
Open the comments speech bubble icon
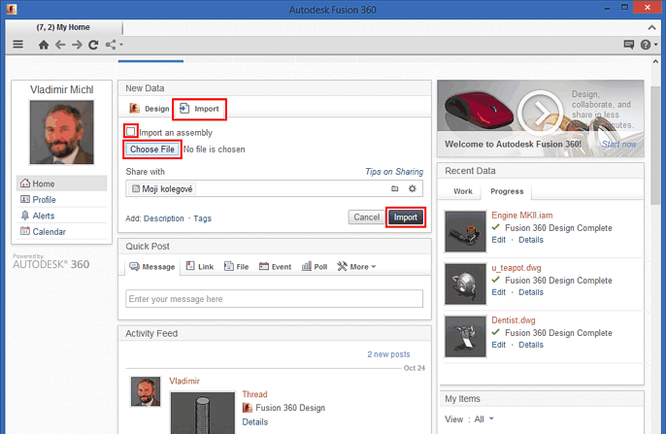click(629, 44)
